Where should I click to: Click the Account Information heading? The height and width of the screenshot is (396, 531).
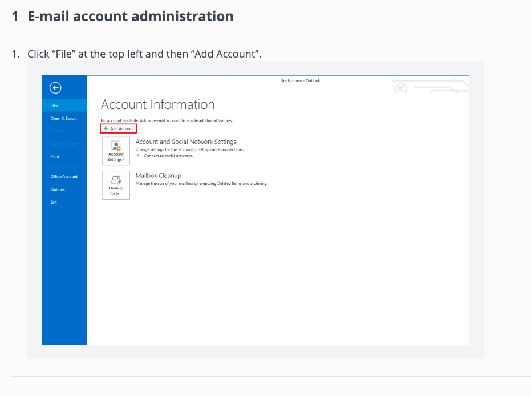(157, 104)
